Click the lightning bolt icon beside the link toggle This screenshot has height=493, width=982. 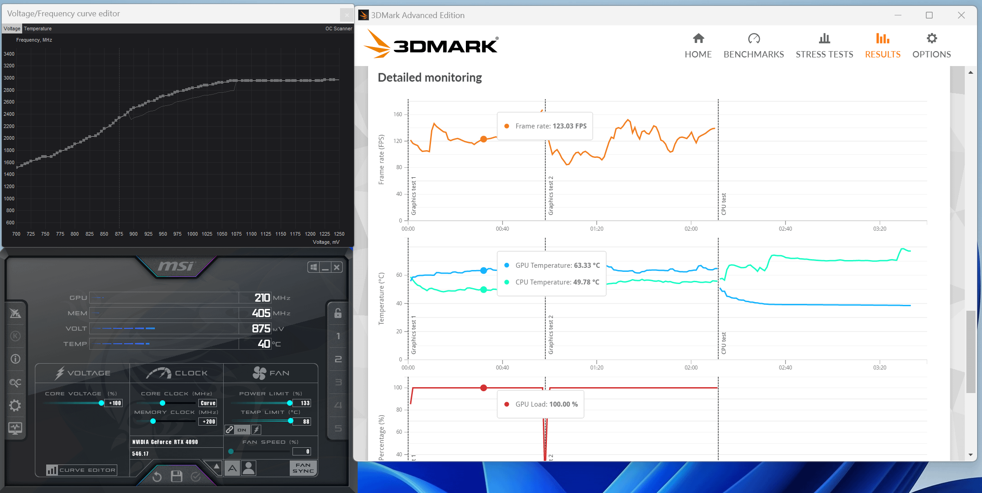256,430
